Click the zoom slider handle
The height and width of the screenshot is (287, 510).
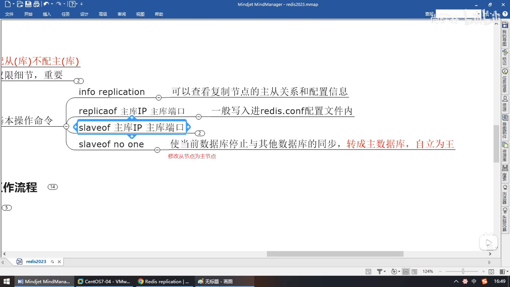[x=463, y=271]
